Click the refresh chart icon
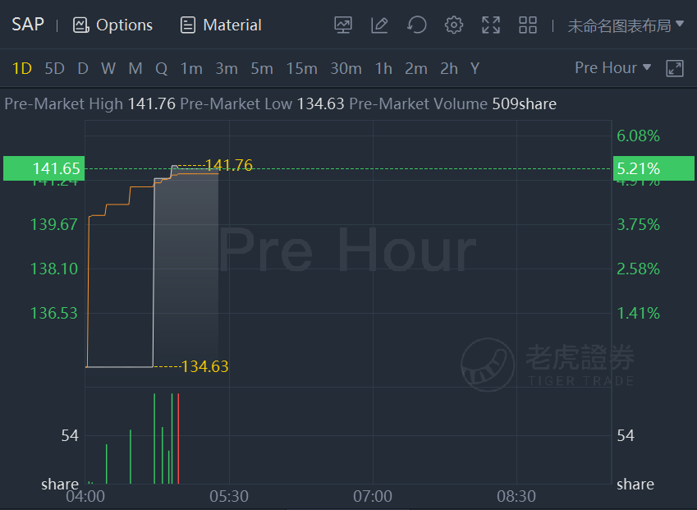Viewport: 697px width, 510px height. click(x=417, y=25)
